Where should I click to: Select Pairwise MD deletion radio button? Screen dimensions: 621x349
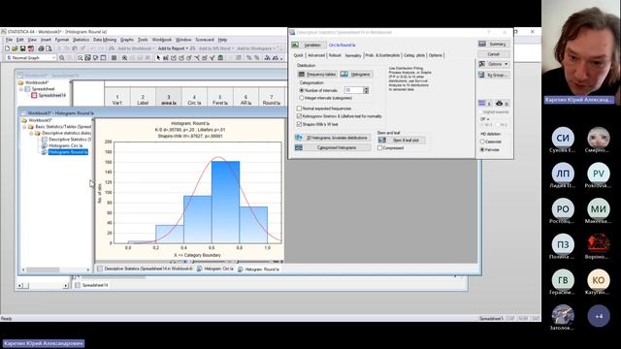482,150
